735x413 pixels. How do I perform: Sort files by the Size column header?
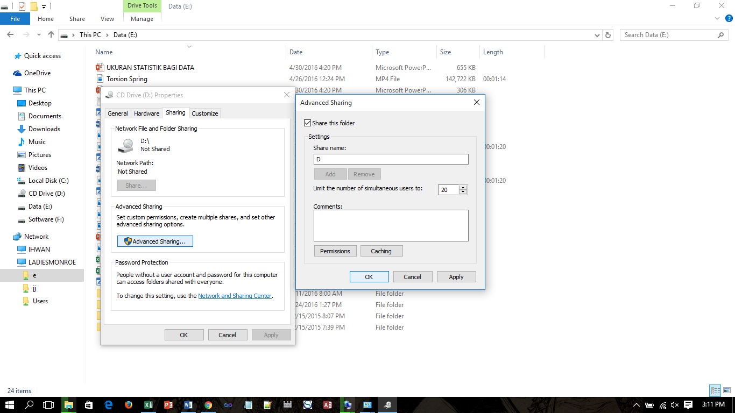(446, 52)
